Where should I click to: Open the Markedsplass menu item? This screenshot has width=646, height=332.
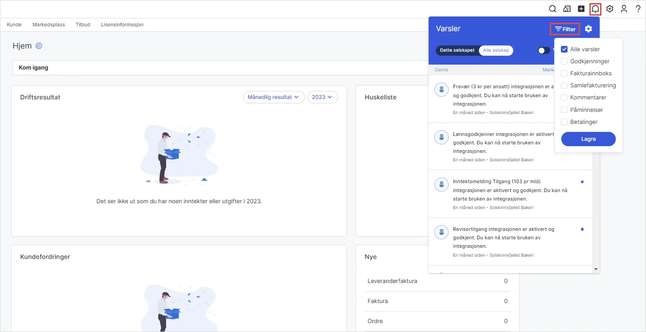tap(49, 25)
